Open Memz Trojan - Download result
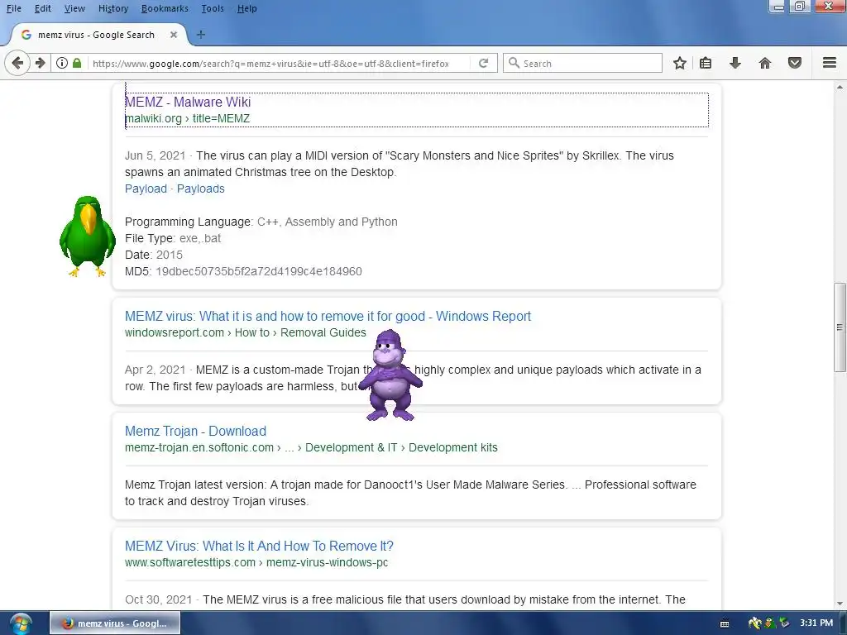The height and width of the screenshot is (635, 847). point(195,431)
